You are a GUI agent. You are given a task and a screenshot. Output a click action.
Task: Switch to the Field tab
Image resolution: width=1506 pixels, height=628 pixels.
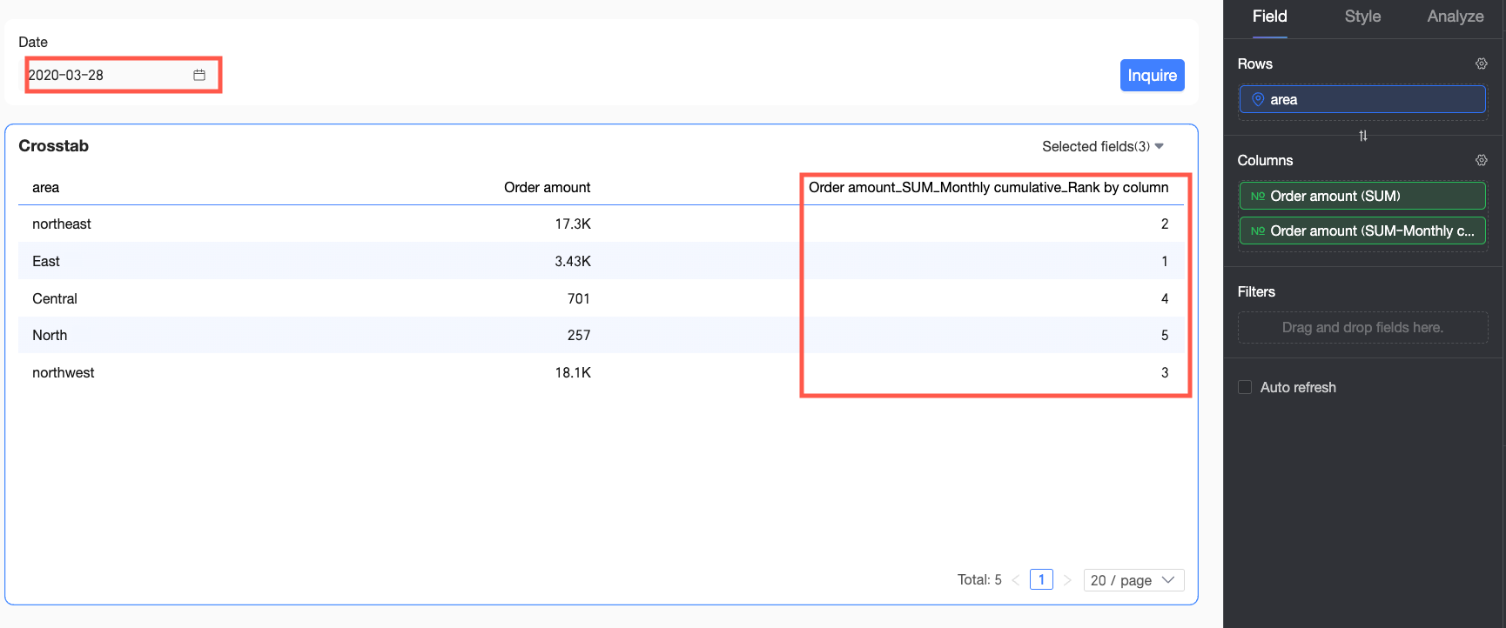pyautogui.click(x=1269, y=17)
